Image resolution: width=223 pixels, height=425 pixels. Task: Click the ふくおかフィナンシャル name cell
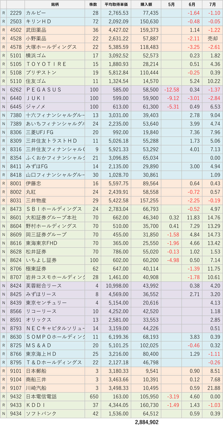(55, 158)
